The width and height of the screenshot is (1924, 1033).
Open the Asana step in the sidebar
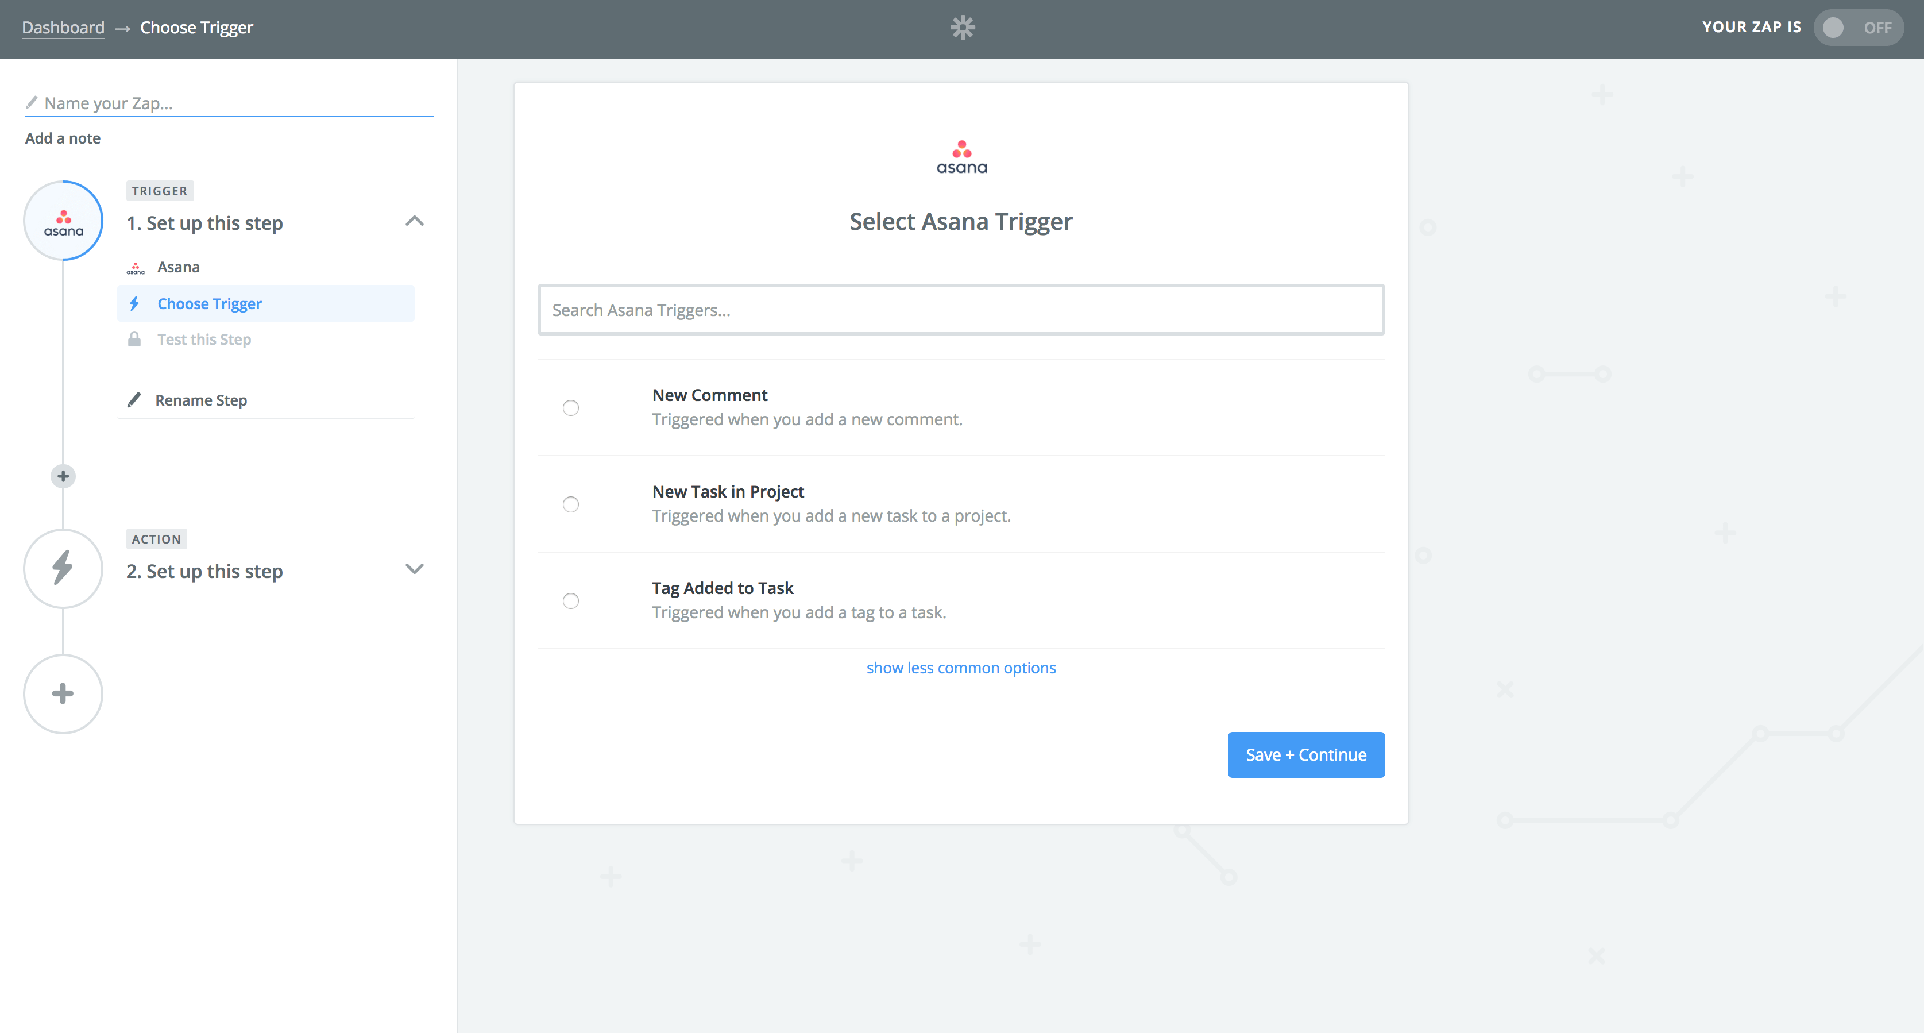(x=178, y=267)
